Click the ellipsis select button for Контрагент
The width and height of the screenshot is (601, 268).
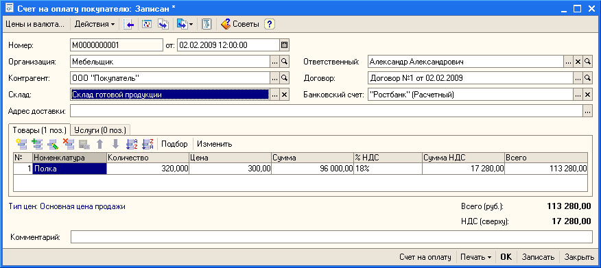pyautogui.click(x=274, y=78)
